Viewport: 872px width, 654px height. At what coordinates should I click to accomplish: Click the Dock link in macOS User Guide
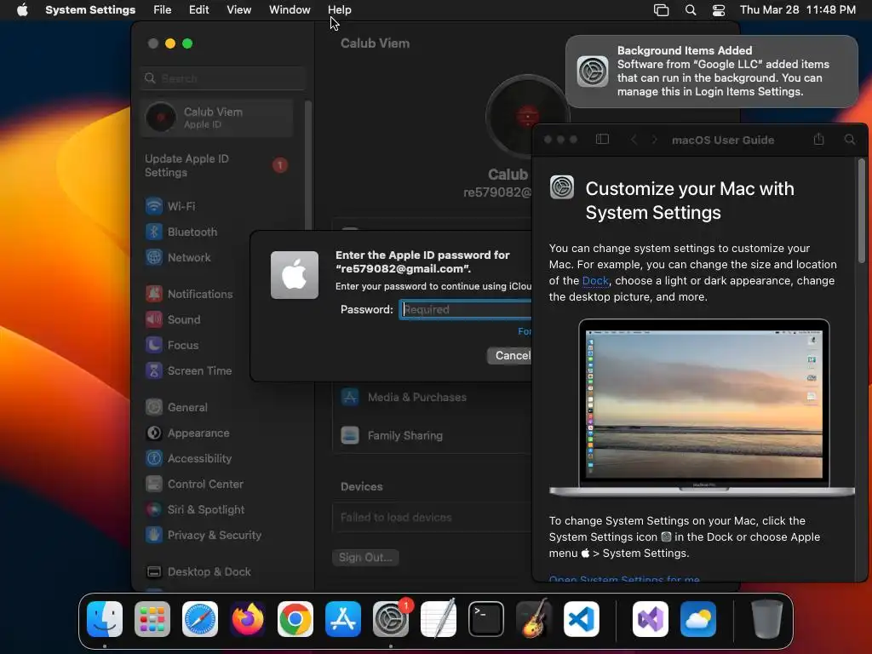[x=595, y=281]
